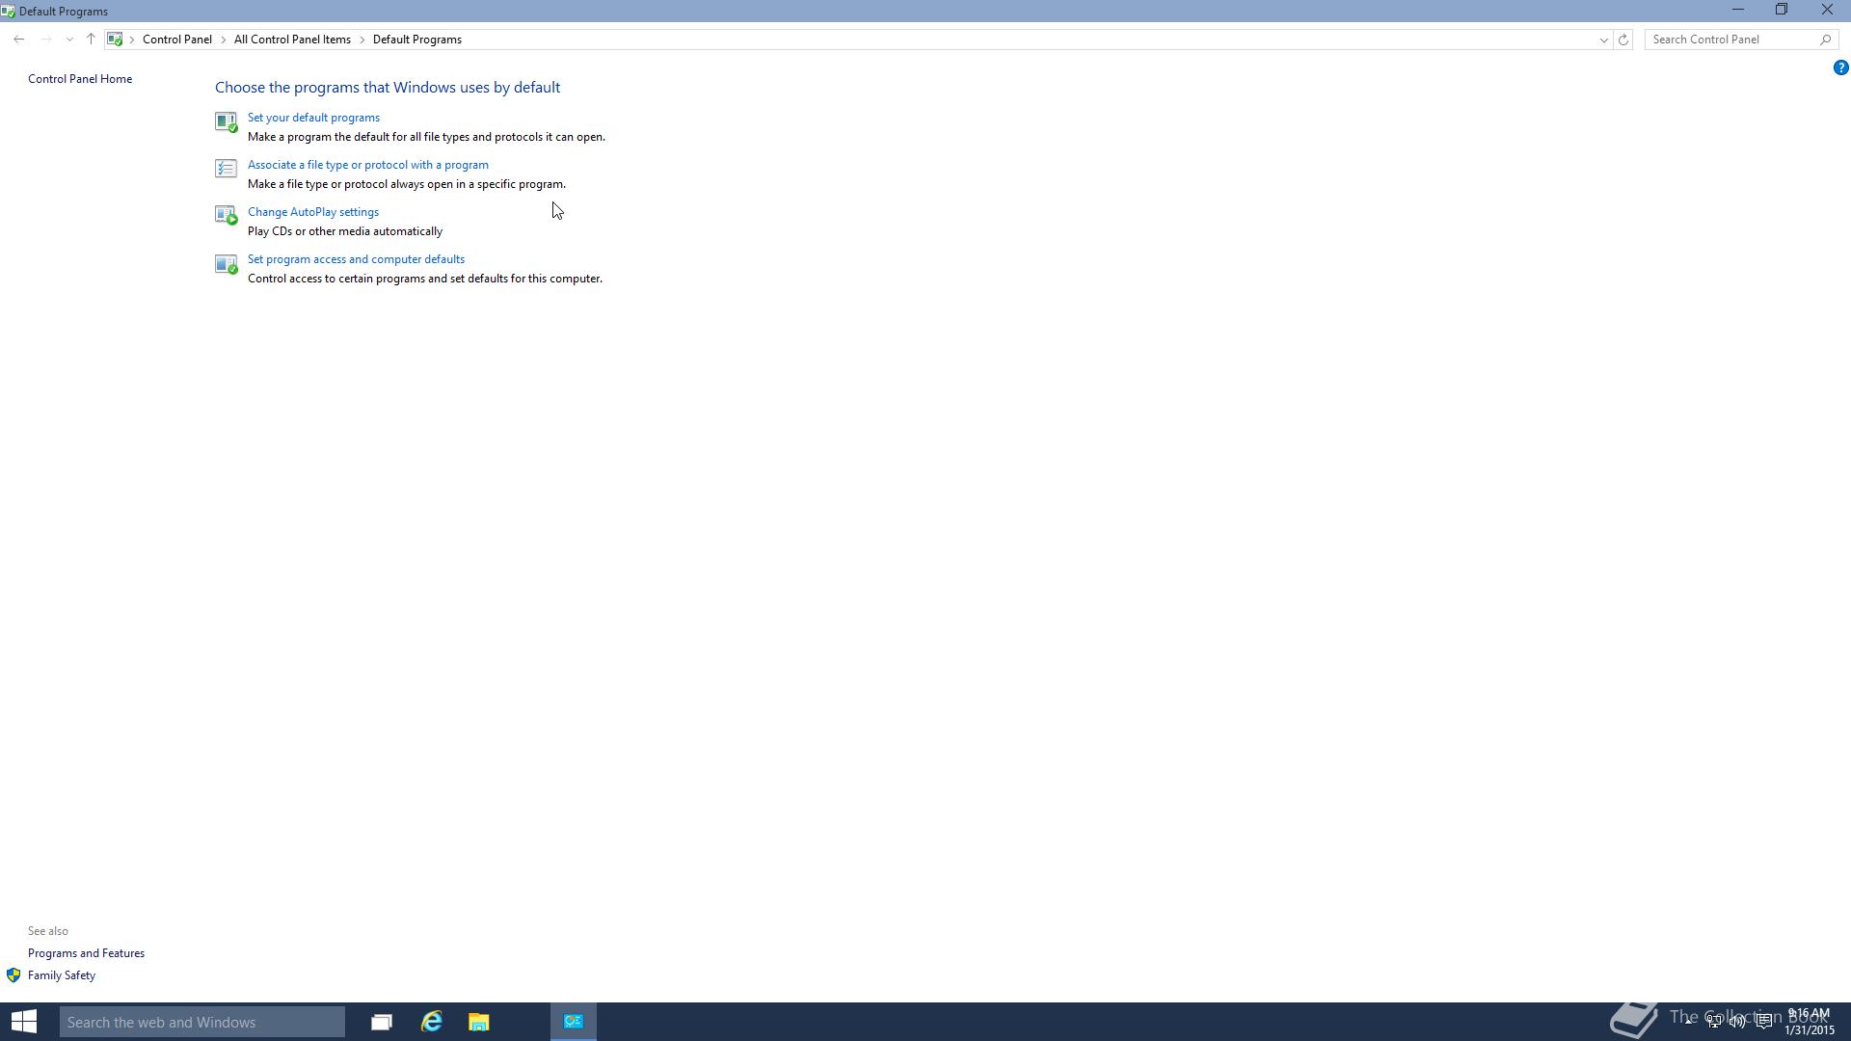The image size is (1851, 1041).
Task: Open Associate a file type or protocol link
Action: tap(367, 165)
